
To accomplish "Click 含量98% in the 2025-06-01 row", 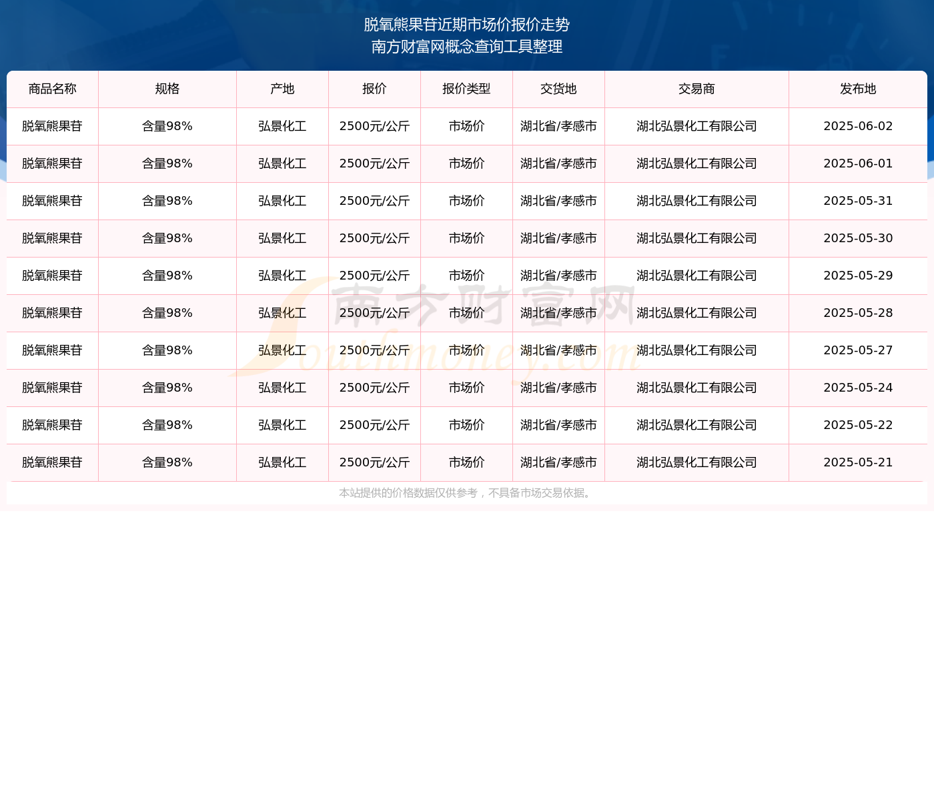I will pos(167,163).
